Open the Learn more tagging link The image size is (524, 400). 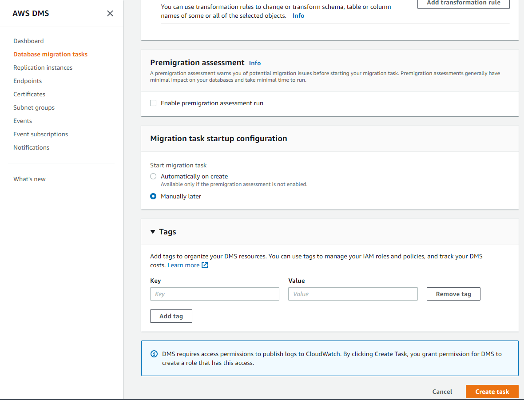click(183, 265)
